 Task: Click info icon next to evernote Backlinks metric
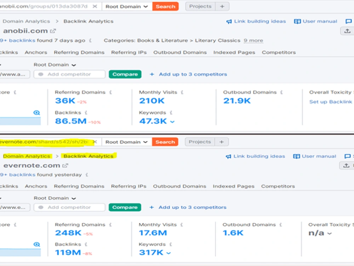coord(86,244)
